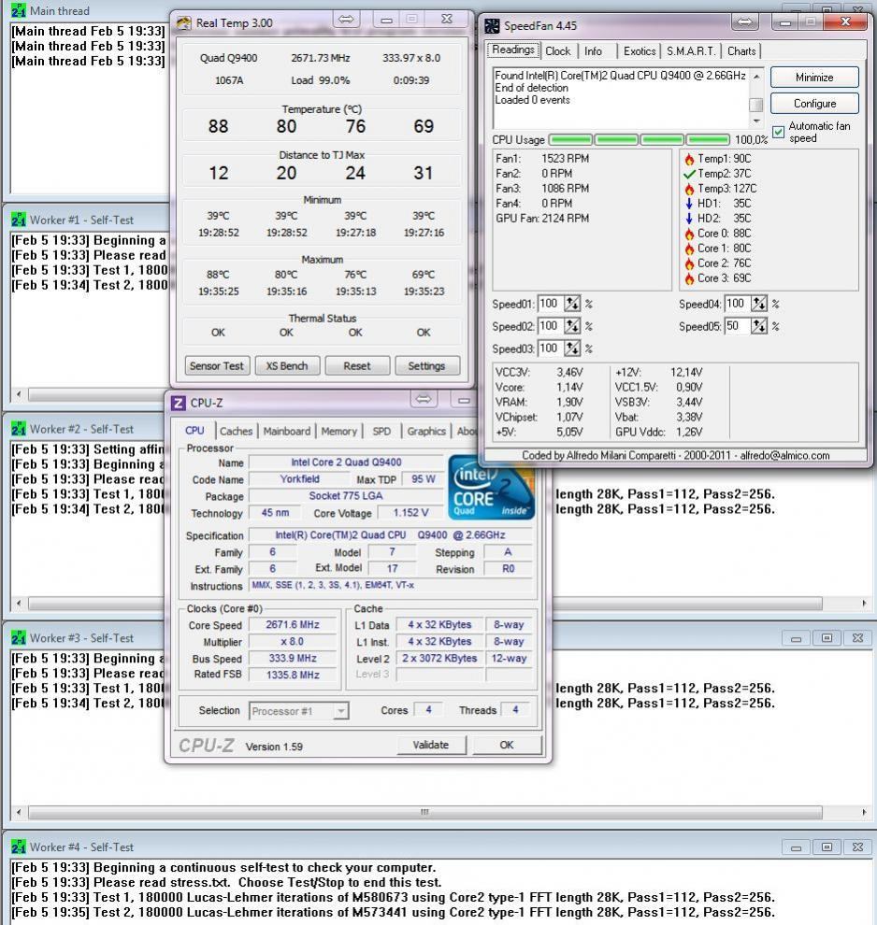The height and width of the screenshot is (925, 877).
Task: Click the Validate button in CPU-Z
Action: pyautogui.click(x=431, y=745)
